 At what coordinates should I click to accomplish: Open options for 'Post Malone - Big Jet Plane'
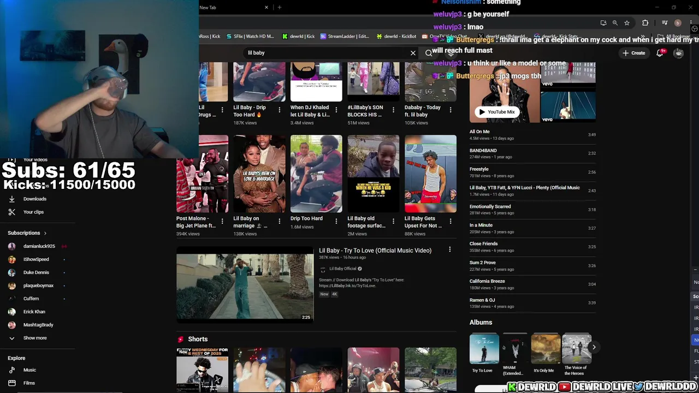pos(222,221)
